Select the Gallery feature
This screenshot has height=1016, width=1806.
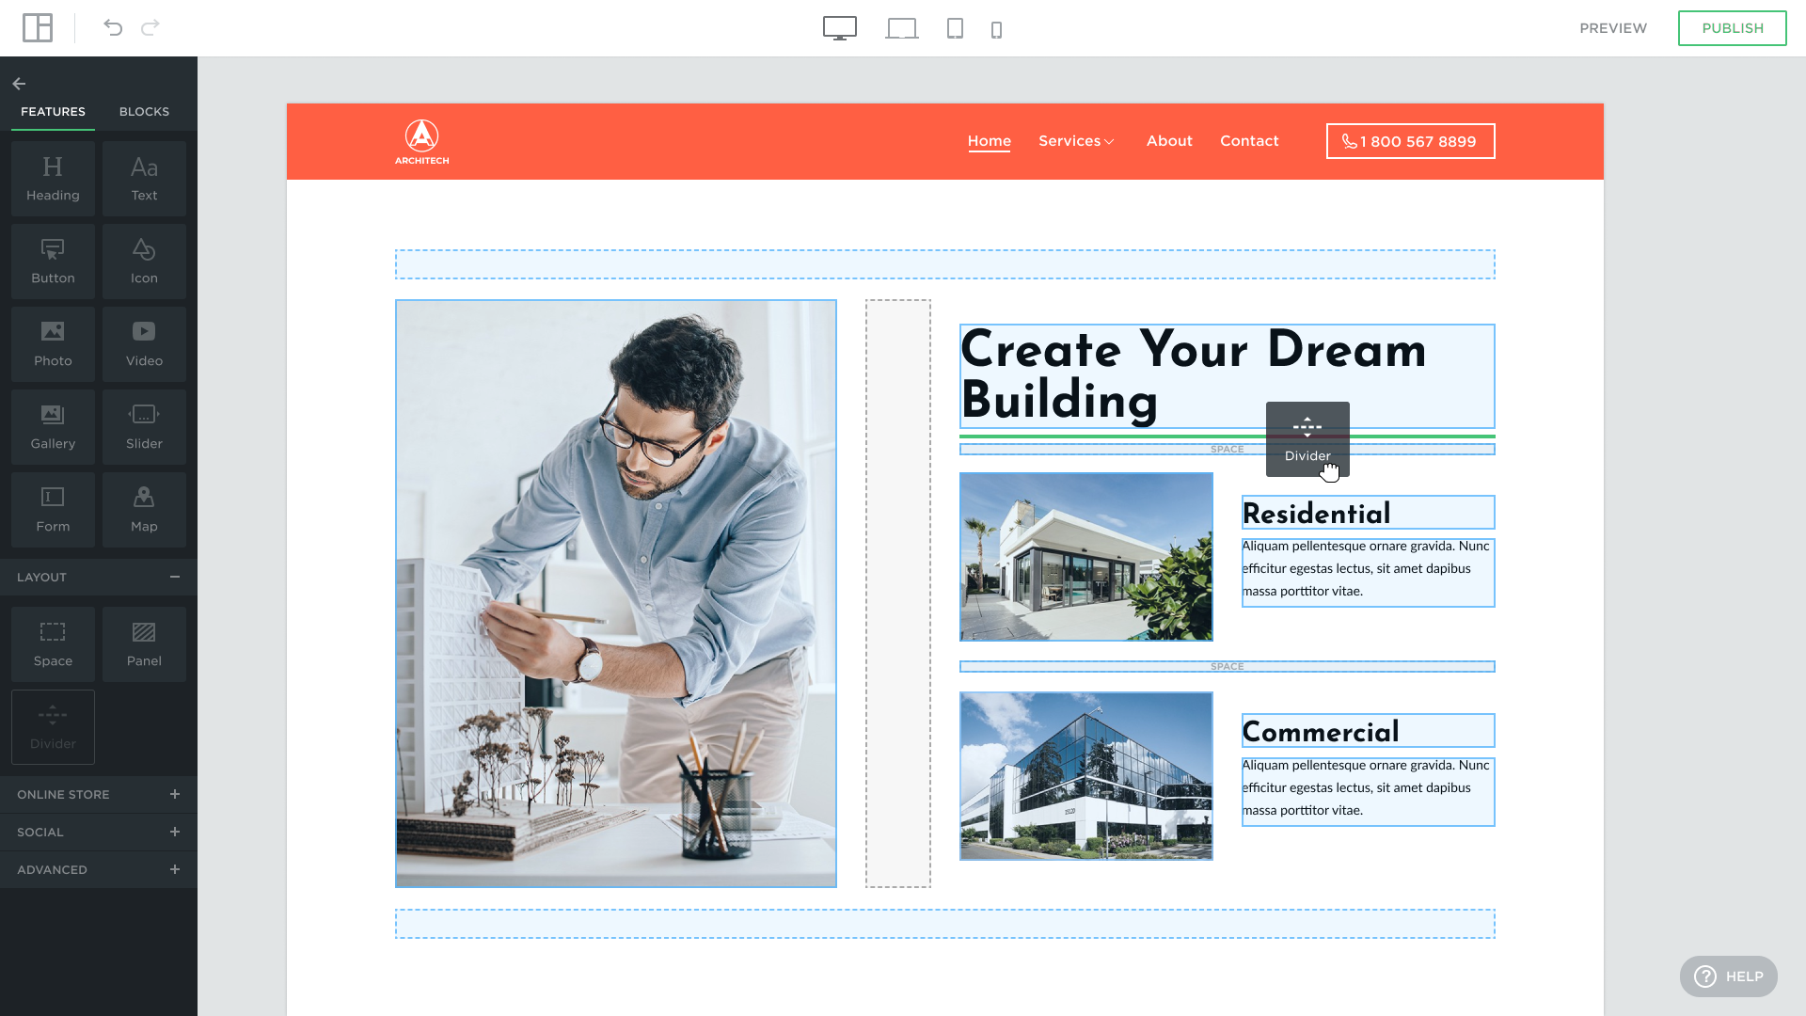[53, 427]
